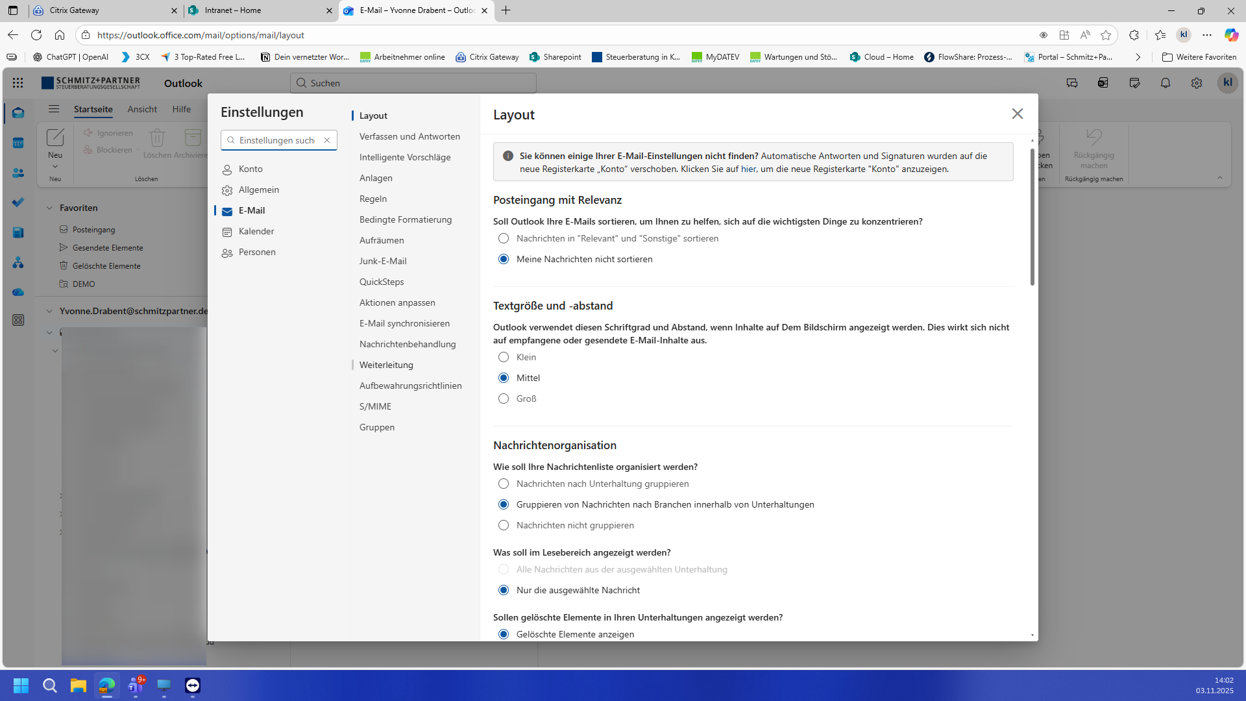The image size is (1246, 701).
Task: Click the Microsoft Teams taskbar icon
Action: click(x=136, y=685)
